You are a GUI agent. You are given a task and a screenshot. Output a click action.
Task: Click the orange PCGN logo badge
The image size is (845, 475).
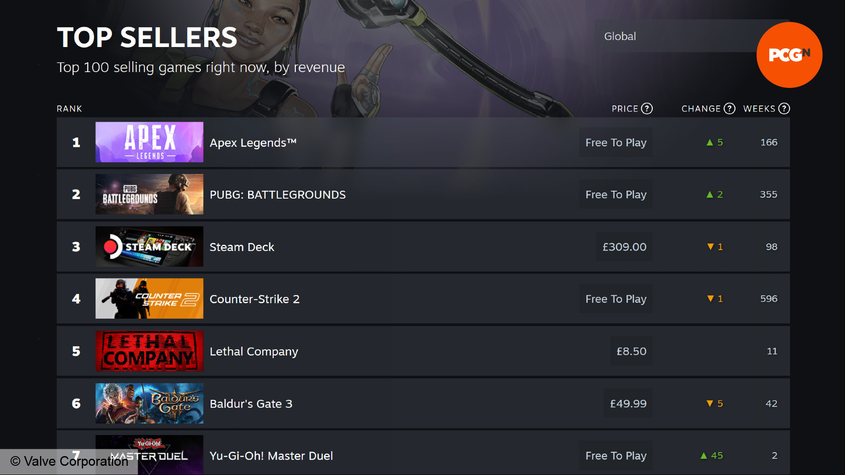tap(789, 55)
